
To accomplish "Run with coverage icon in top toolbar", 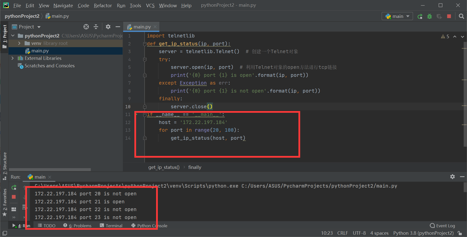I will pos(439,16).
